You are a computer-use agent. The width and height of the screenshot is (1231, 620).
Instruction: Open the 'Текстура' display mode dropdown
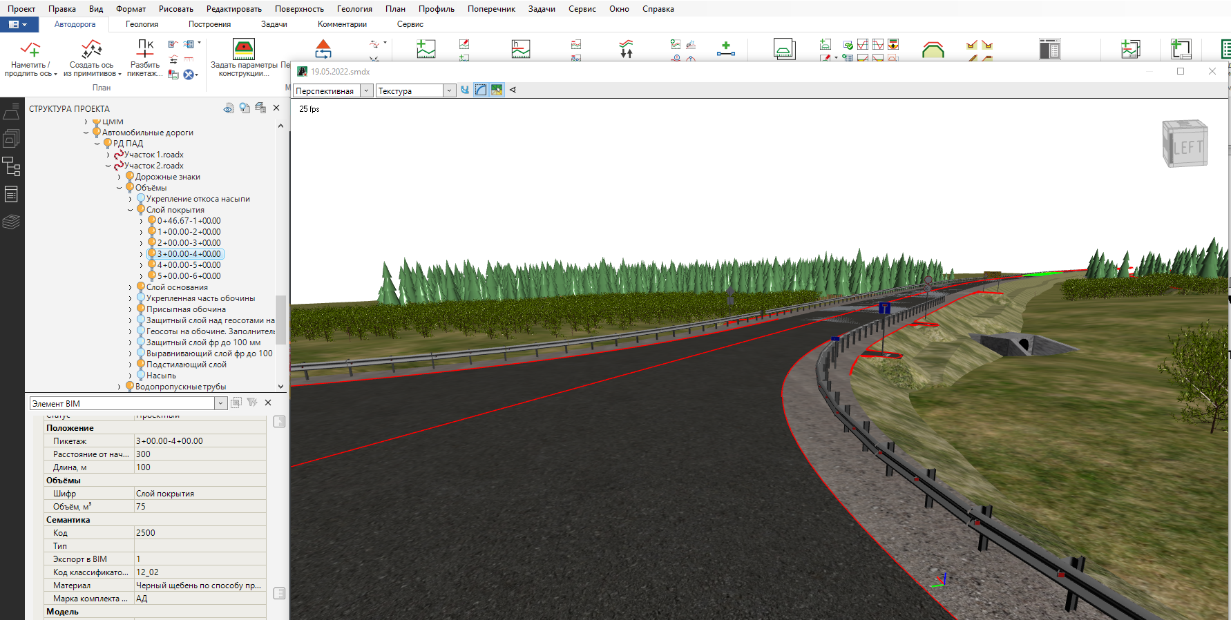[x=449, y=90]
